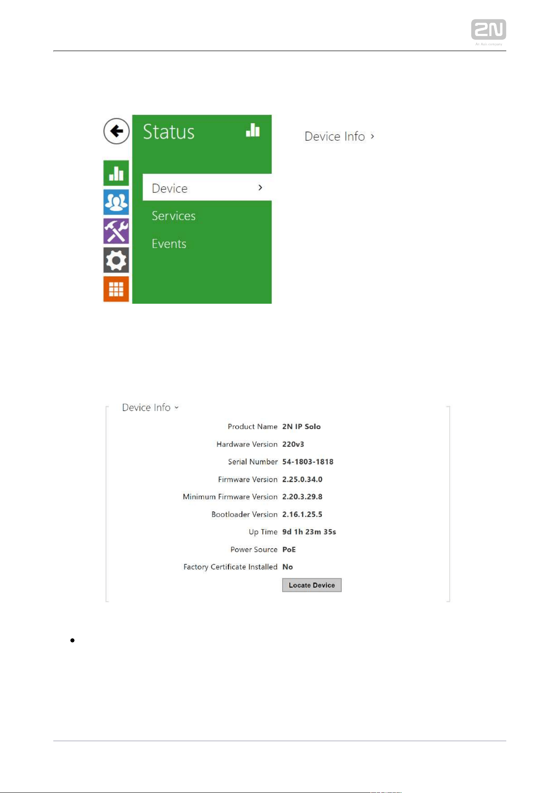Select the Device menu item
This screenshot has width=560, height=793.
pos(207,187)
